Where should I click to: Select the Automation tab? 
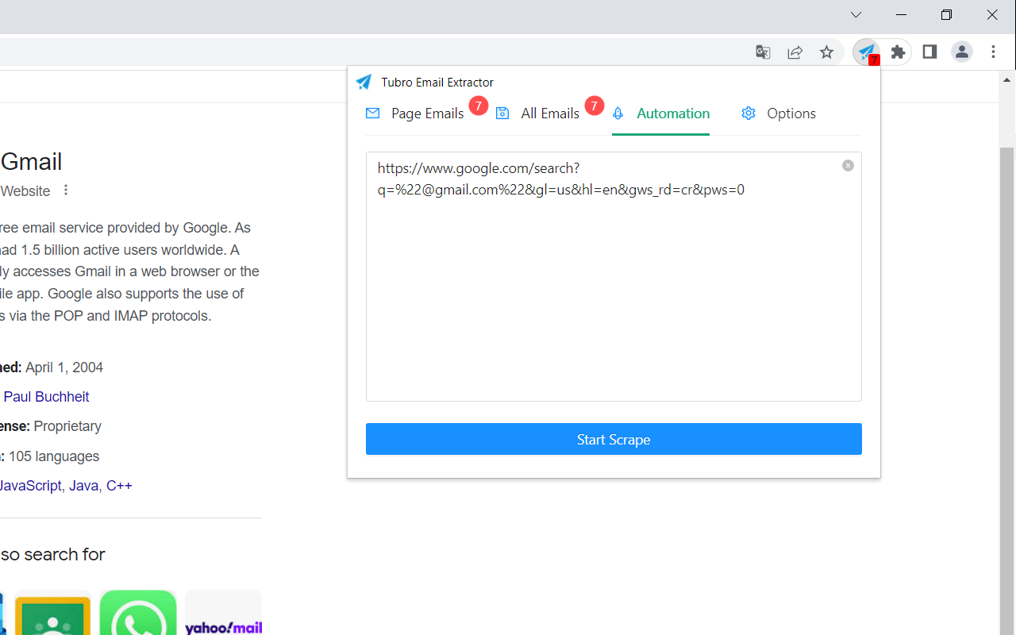tap(660, 114)
